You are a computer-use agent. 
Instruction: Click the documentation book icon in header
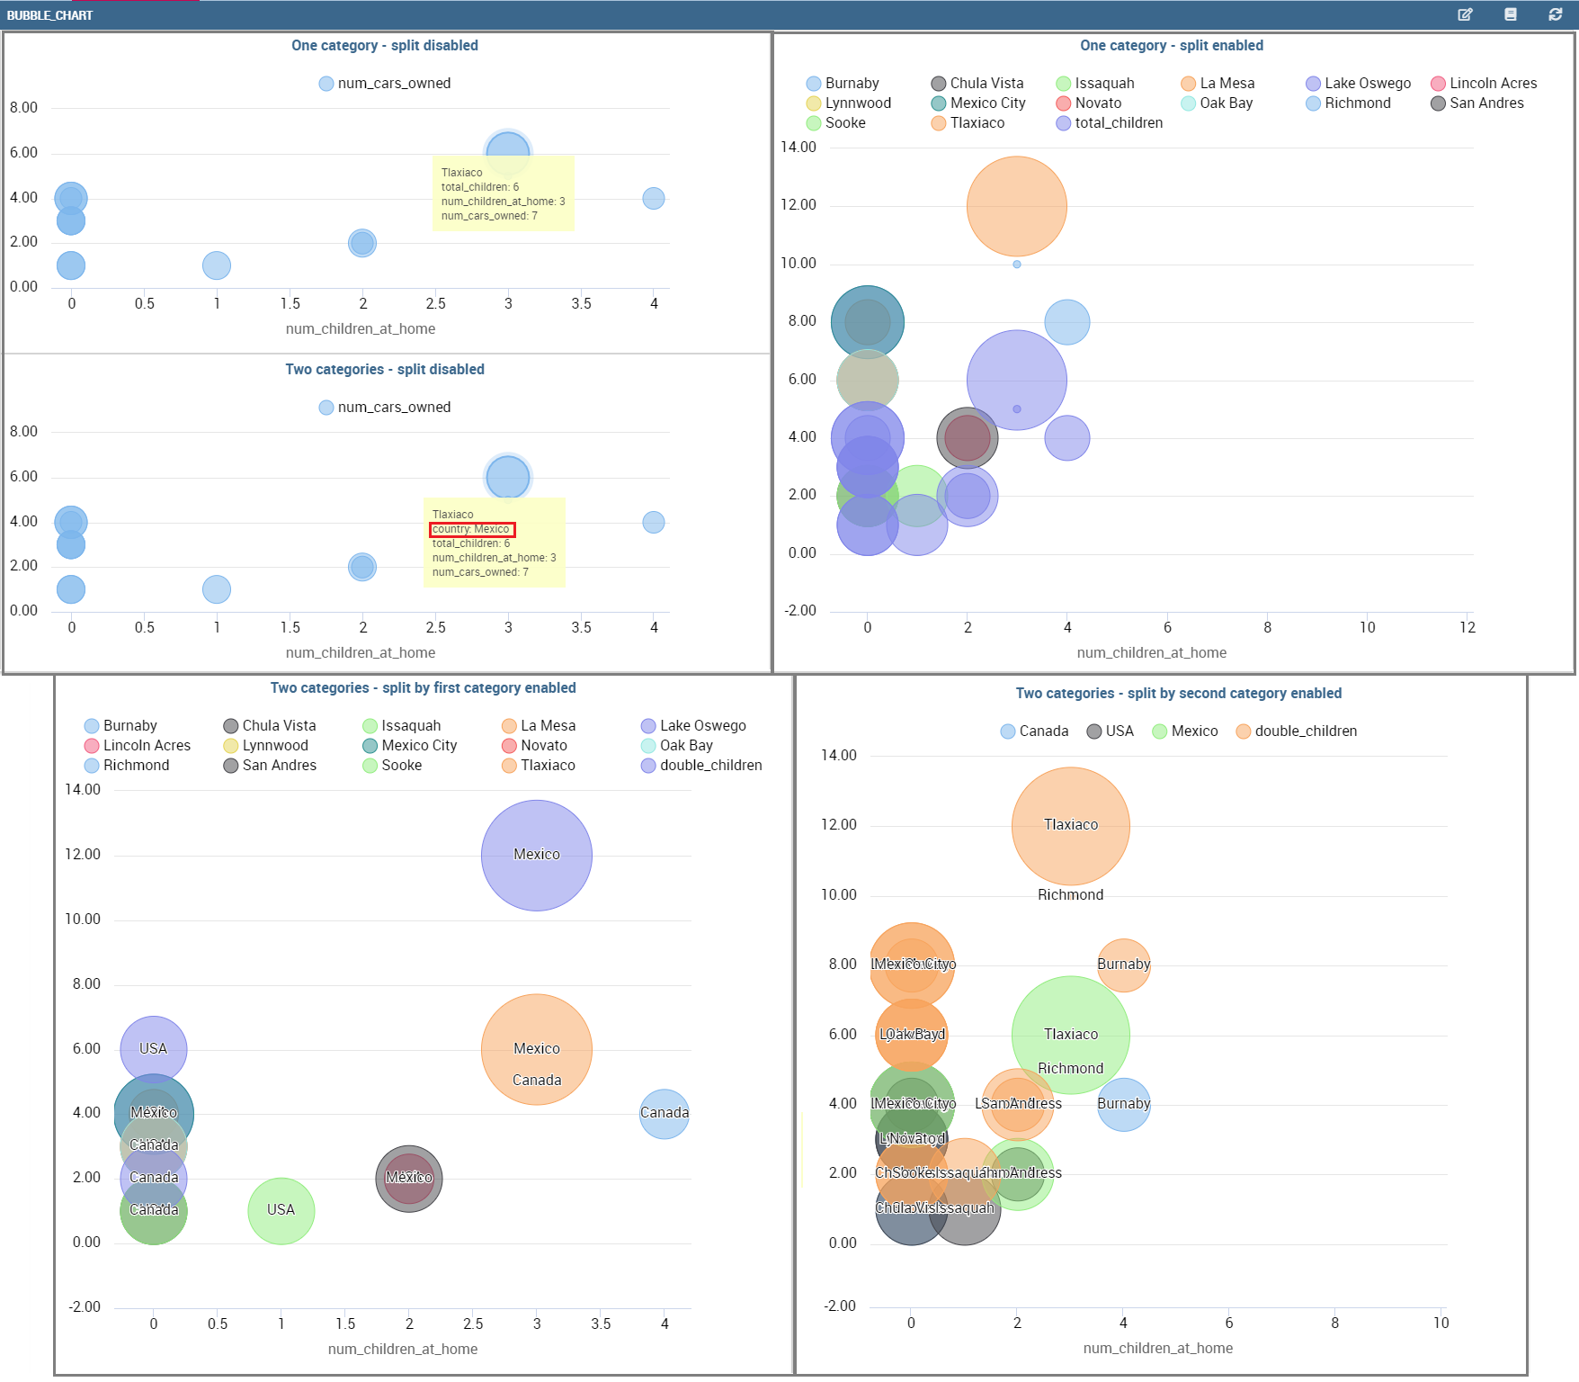tap(1511, 14)
